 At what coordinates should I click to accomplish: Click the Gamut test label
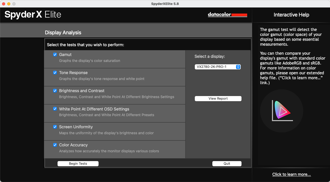[65, 55]
